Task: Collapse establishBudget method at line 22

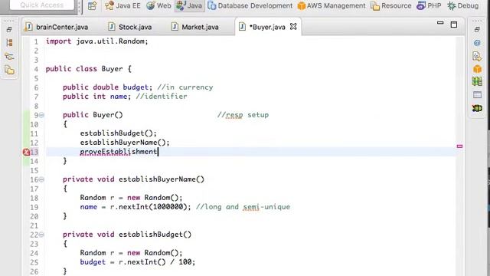Action: click(x=41, y=235)
